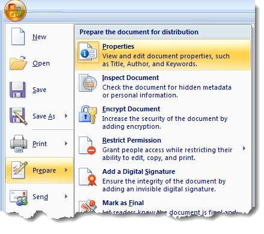264x234 pixels.
Task: Click the blank page New icon
Action: [18, 37]
